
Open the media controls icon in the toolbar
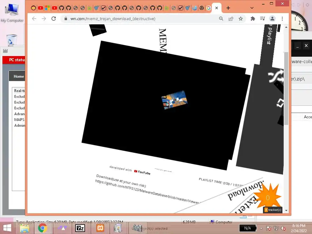[x=262, y=19]
